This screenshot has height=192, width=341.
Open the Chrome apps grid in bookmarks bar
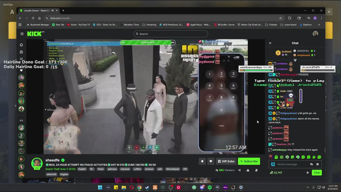coord(20,25)
